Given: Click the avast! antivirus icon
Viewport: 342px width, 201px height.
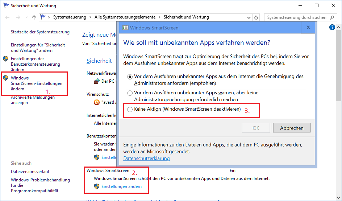Looking at the screenshot, I should tap(97, 102).
